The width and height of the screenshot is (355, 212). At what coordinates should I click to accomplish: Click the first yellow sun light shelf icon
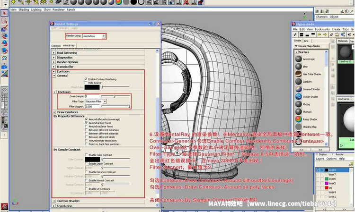13,2
